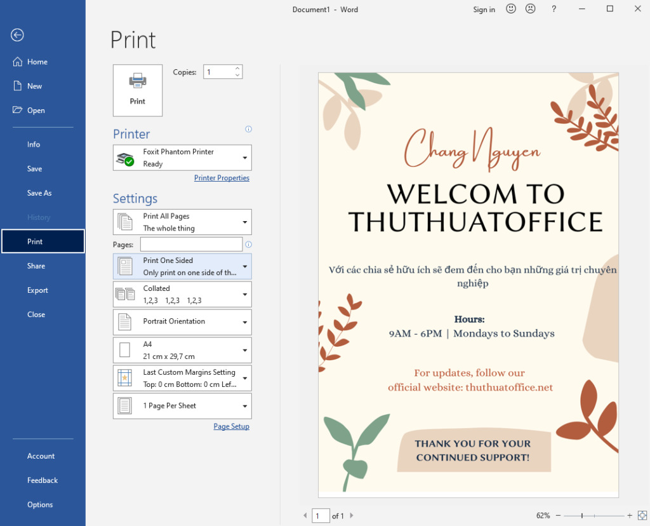Image resolution: width=650 pixels, height=526 pixels.
Task: Go to next page arrow in preview
Action: coord(352,516)
